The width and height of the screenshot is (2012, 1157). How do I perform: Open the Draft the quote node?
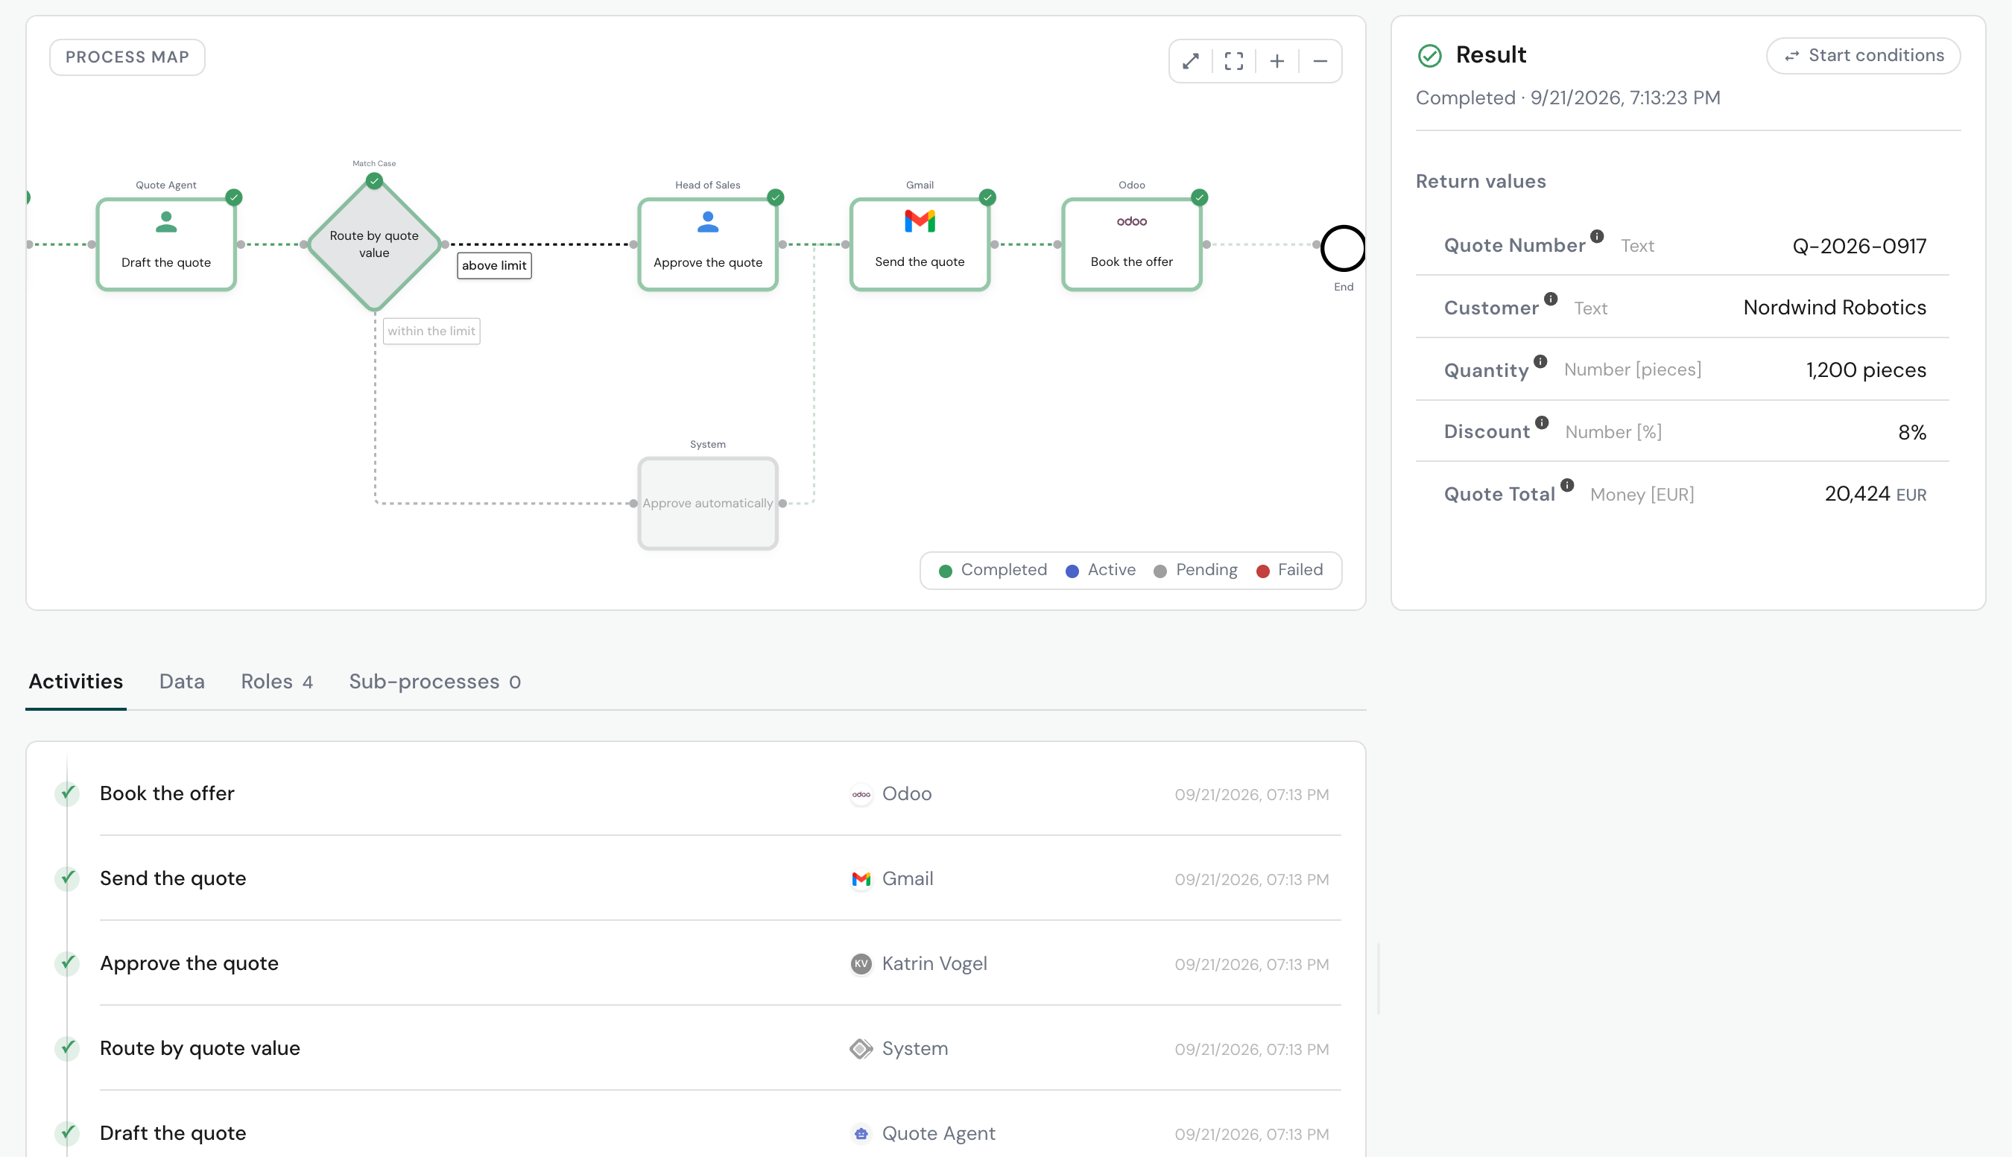[166, 244]
